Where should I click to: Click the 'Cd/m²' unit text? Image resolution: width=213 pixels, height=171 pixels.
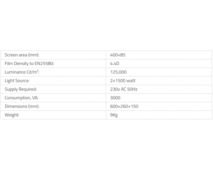[33, 72]
